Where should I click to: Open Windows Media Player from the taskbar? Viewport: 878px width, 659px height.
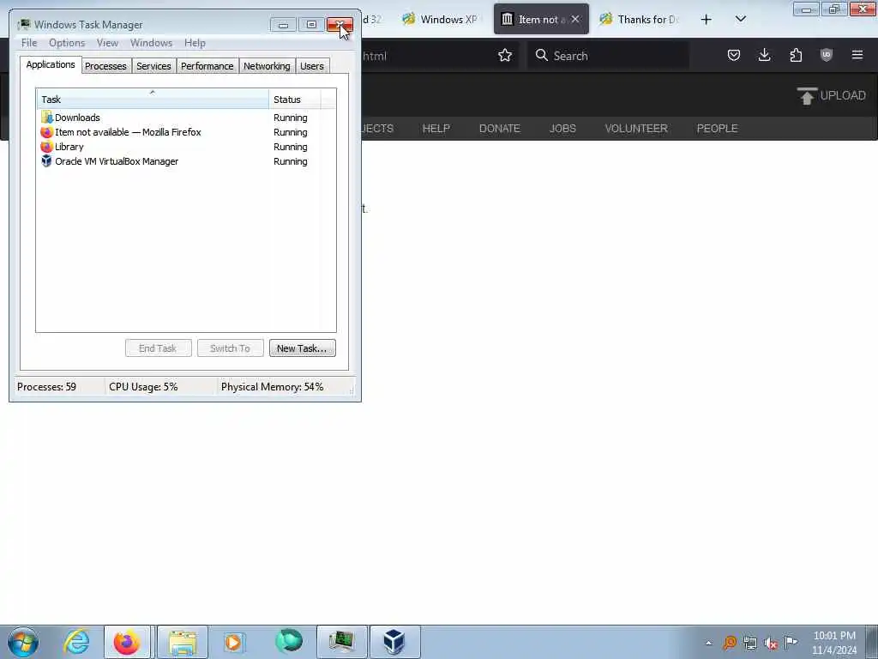coord(234,642)
